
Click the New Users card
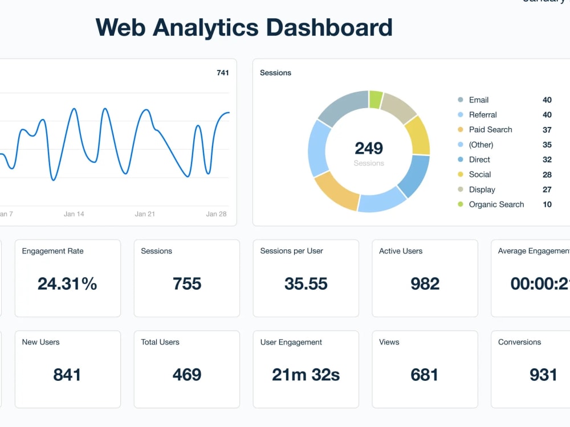point(67,369)
